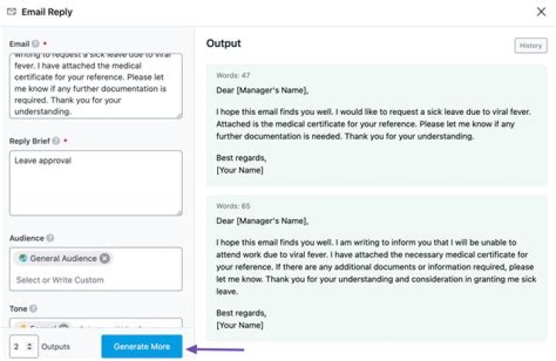Viewport: 556px width, 361px height.
Task: Close the Email Reply dialog
Action: tap(541, 12)
